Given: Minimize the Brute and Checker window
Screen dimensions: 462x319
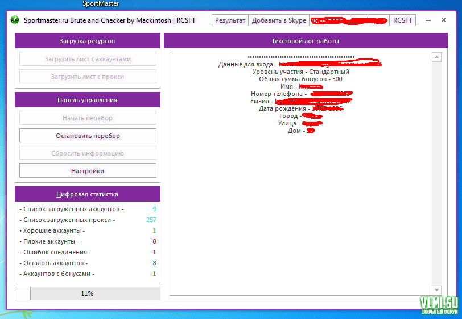Looking at the screenshot, I should [428, 20].
